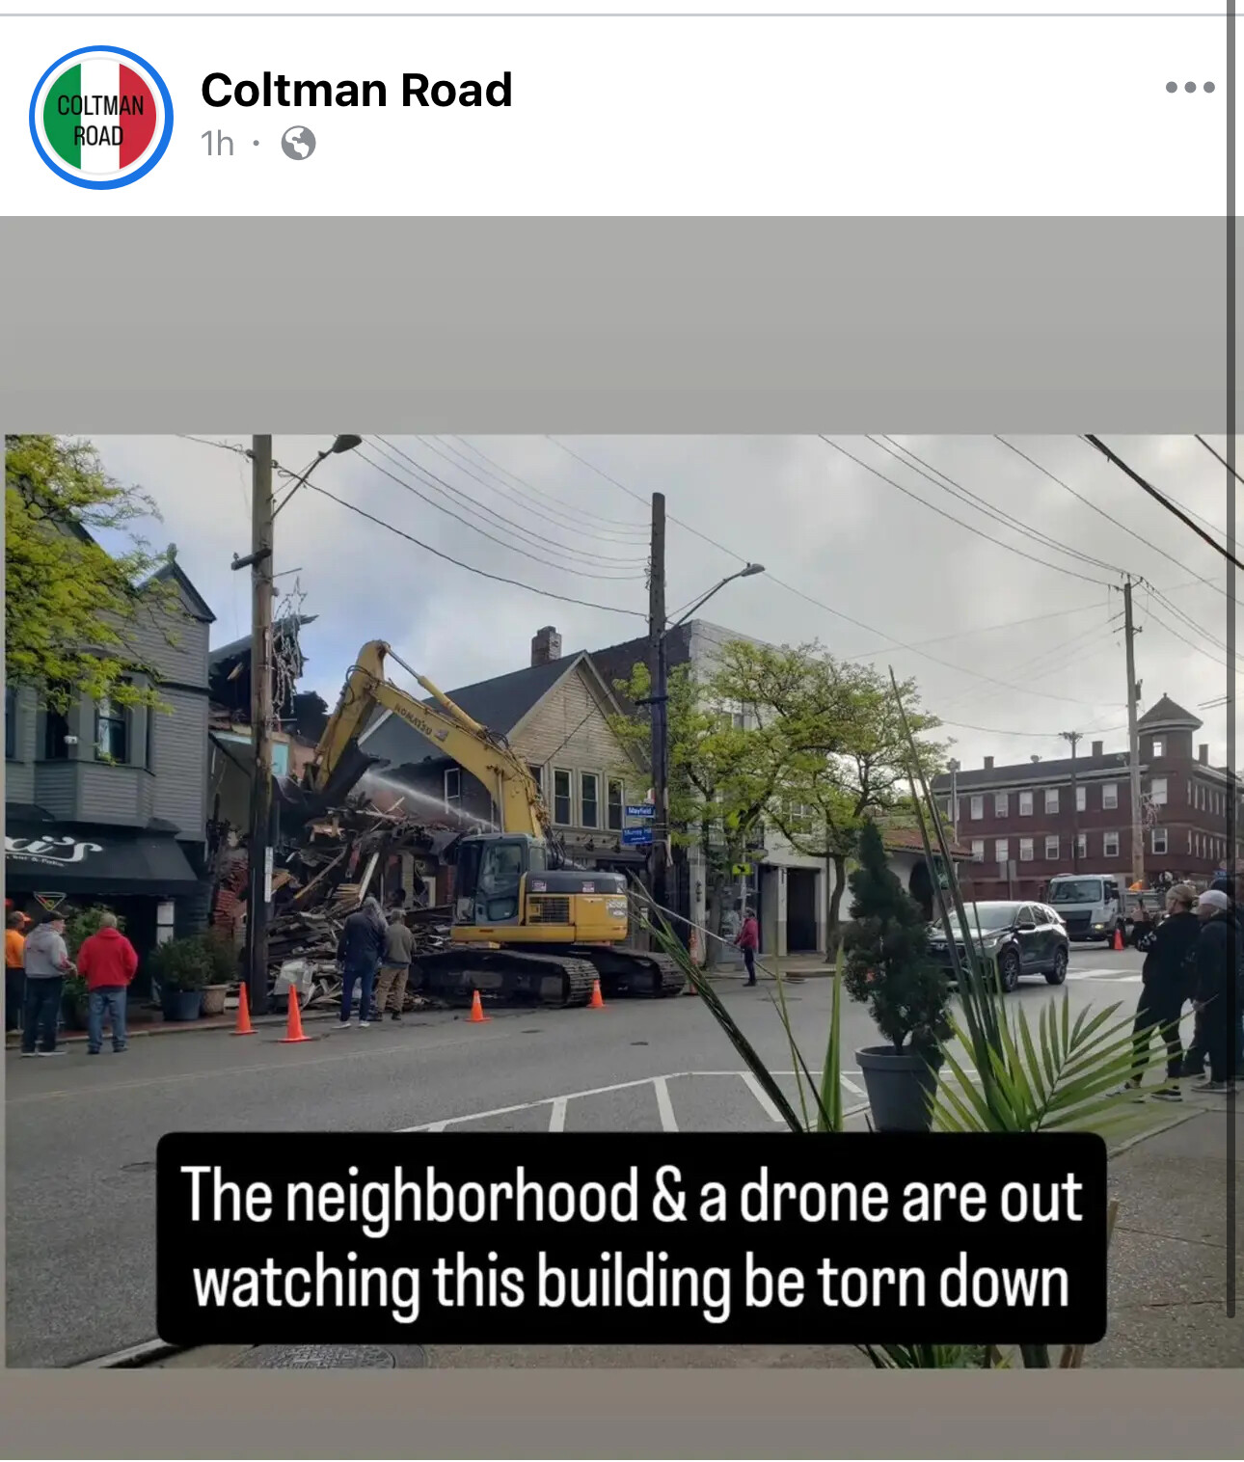Click the globe public audience icon
This screenshot has width=1244, height=1462.
tap(298, 144)
